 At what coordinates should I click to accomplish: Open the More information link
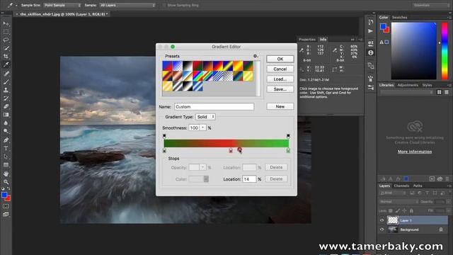coord(415,152)
